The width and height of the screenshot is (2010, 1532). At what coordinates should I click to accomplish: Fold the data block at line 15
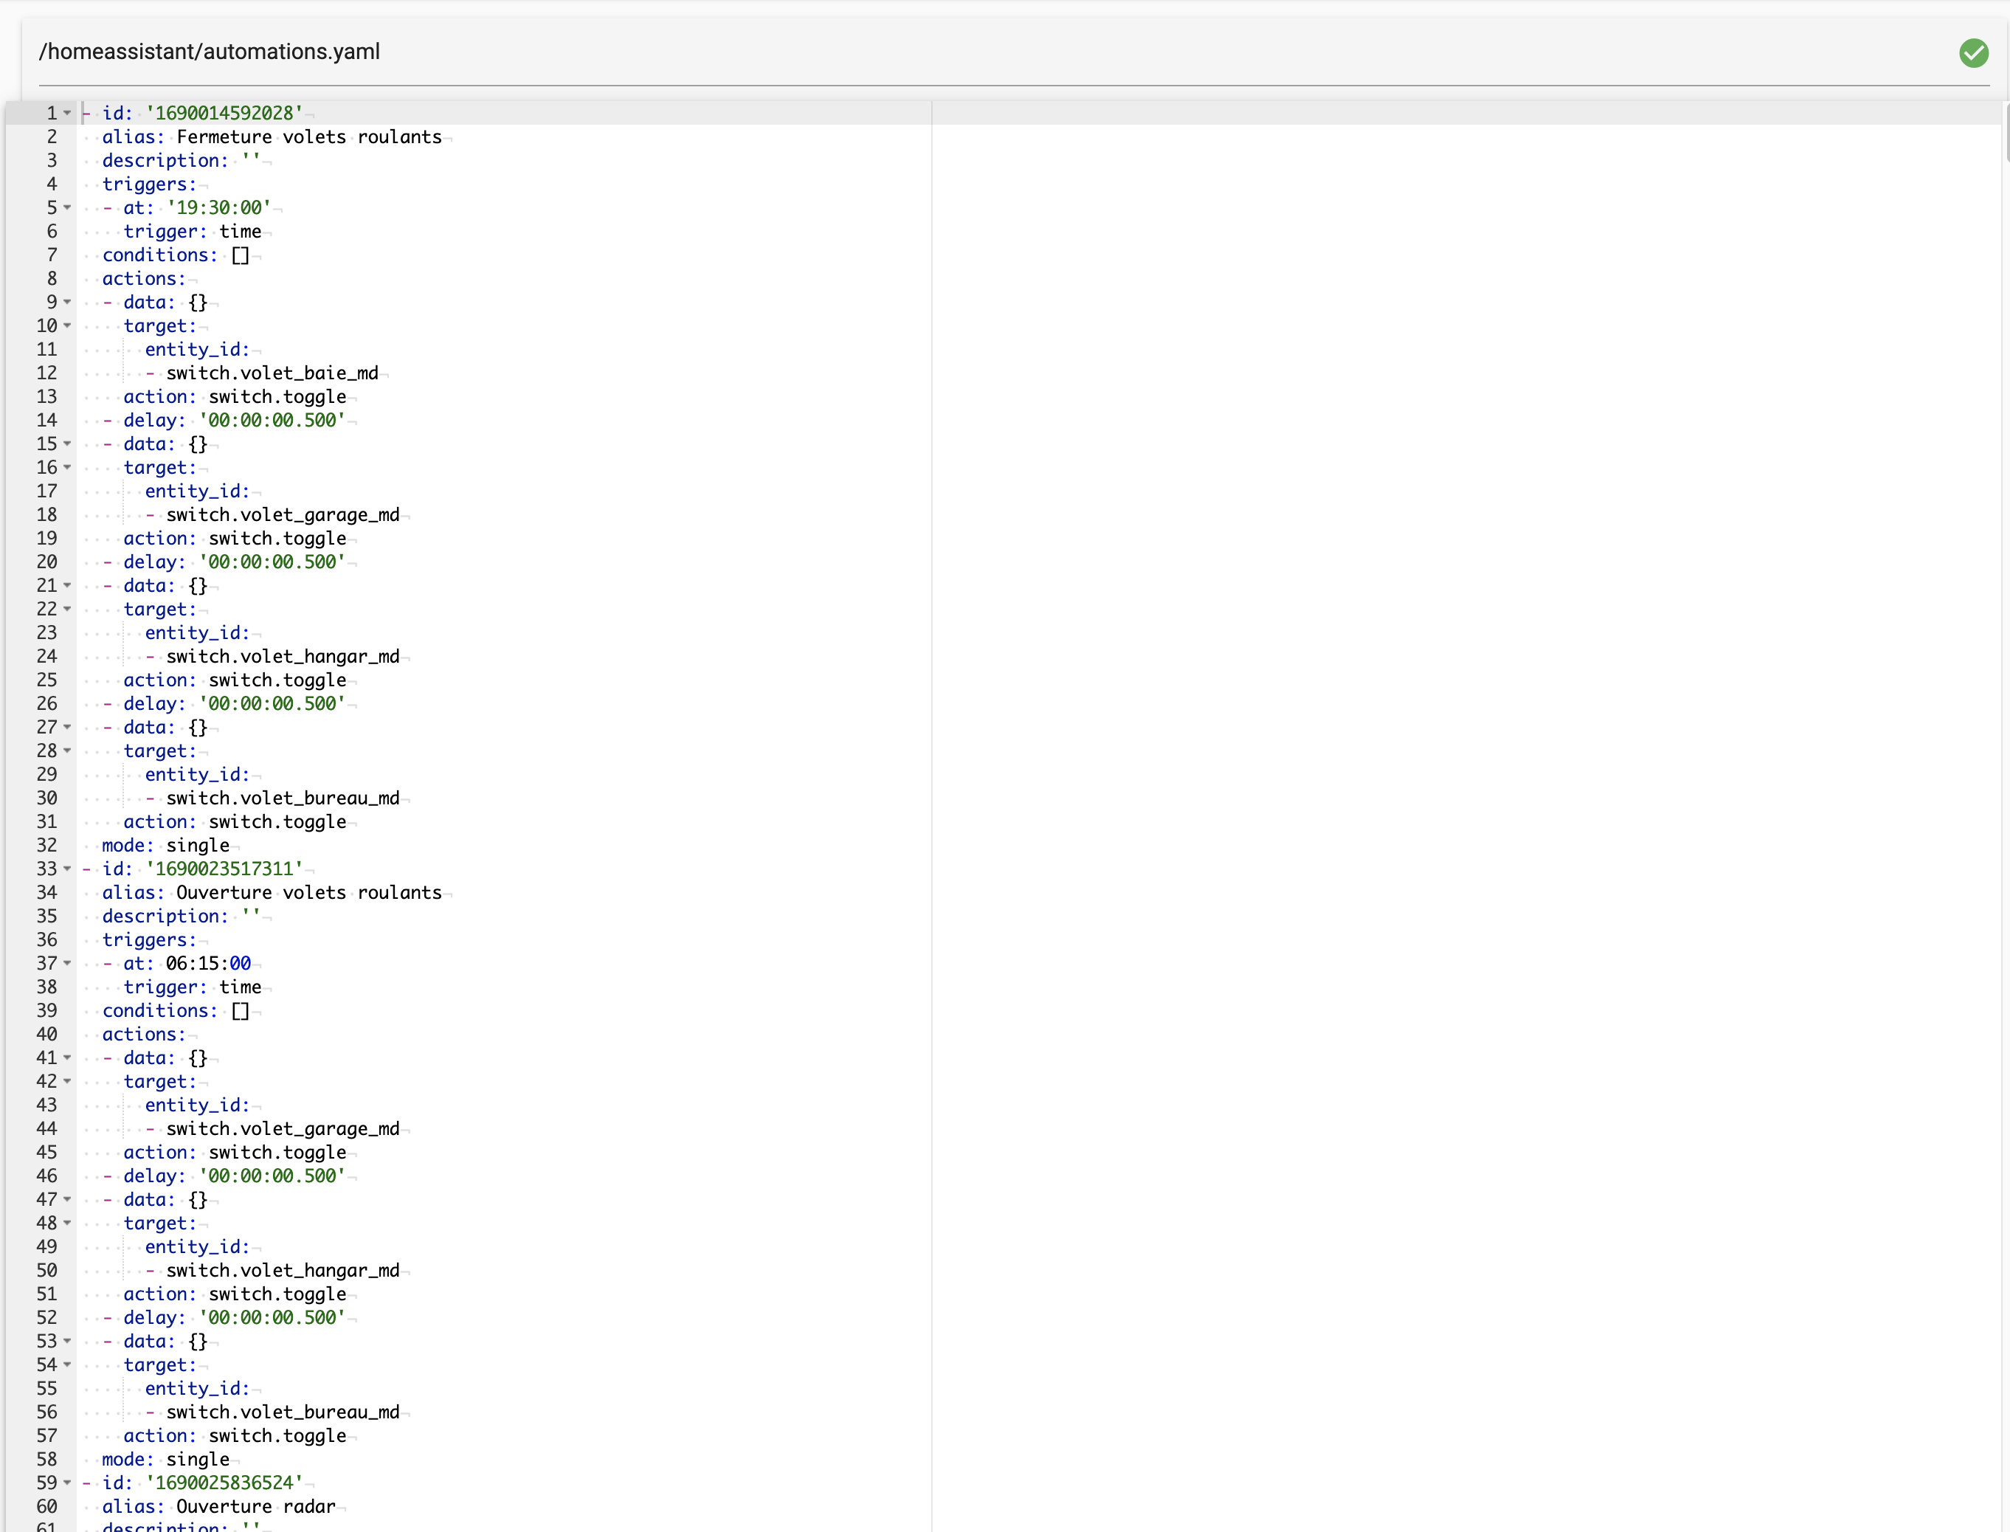(67, 444)
